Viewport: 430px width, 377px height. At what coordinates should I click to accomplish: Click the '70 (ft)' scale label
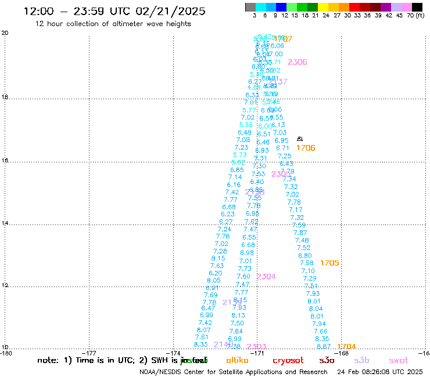(x=415, y=16)
